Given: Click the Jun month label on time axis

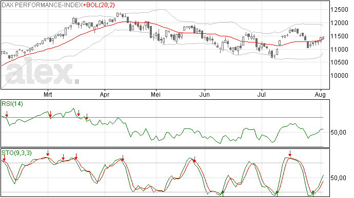Looking at the screenshot, I should click(204, 94).
